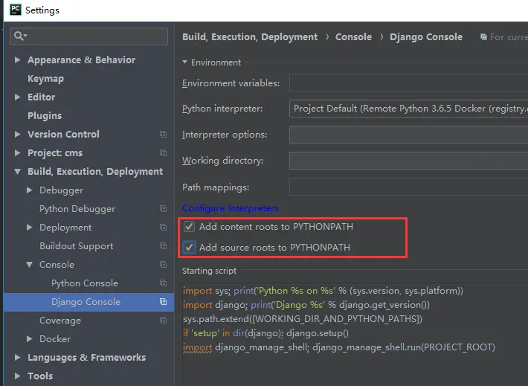The width and height of the screenshot is (528, 386).
Task: Click the Working directory input field
Action: [x=409, y=161]
